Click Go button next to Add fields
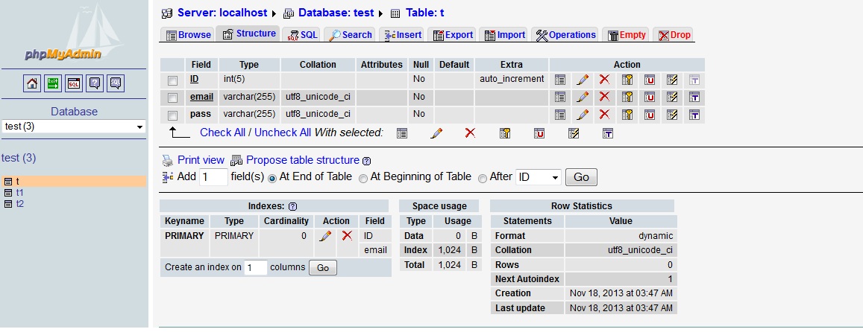Viewport: 863px width, 332px height. tap(581, 177)
